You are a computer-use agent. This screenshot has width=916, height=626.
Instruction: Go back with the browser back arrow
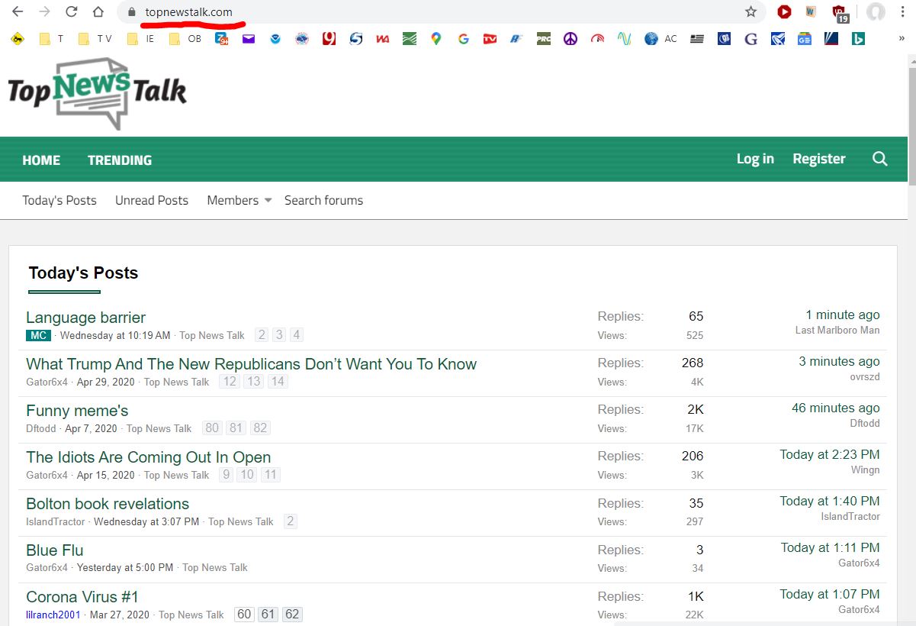pyautogui.click(x=18, y=12)
